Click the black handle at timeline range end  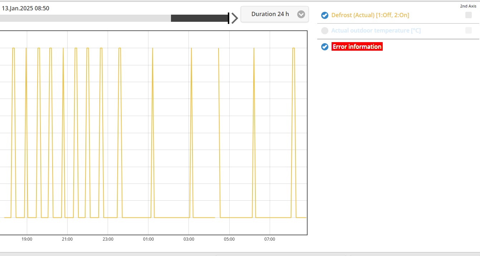229,18
